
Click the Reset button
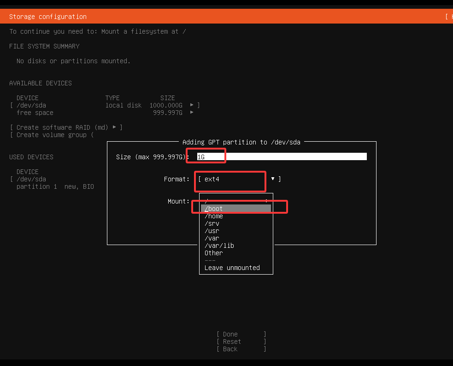[230, 341]
